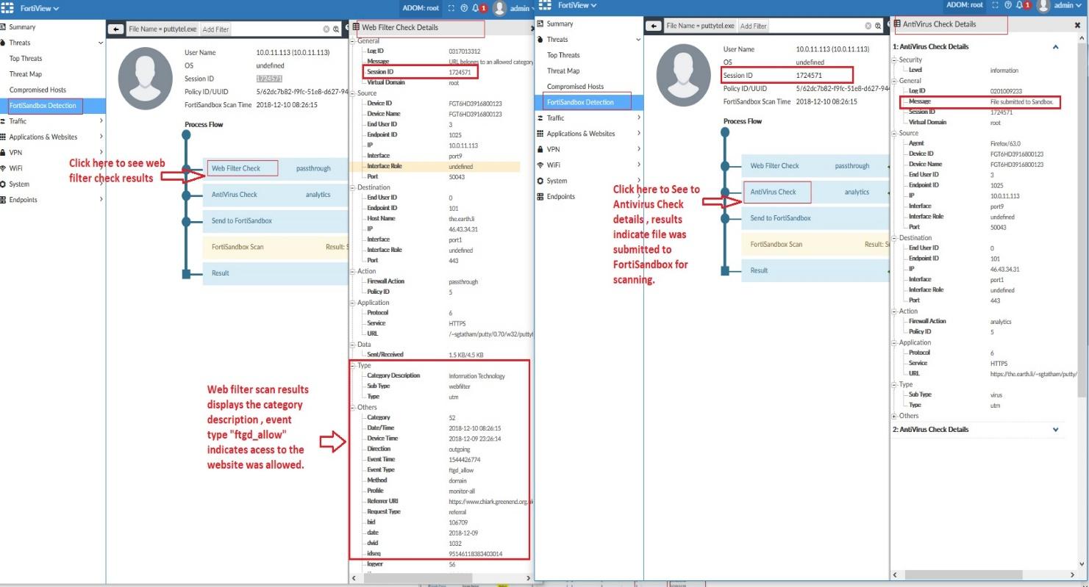Open Compromised Hosts in AntiVirus window sidebar
The height and width of the screenshot is (587, 1089).
point(575,87)
